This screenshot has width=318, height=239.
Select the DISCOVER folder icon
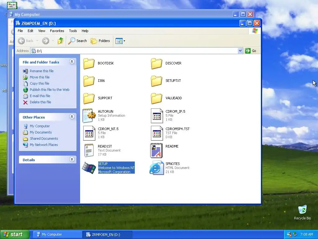157,63
